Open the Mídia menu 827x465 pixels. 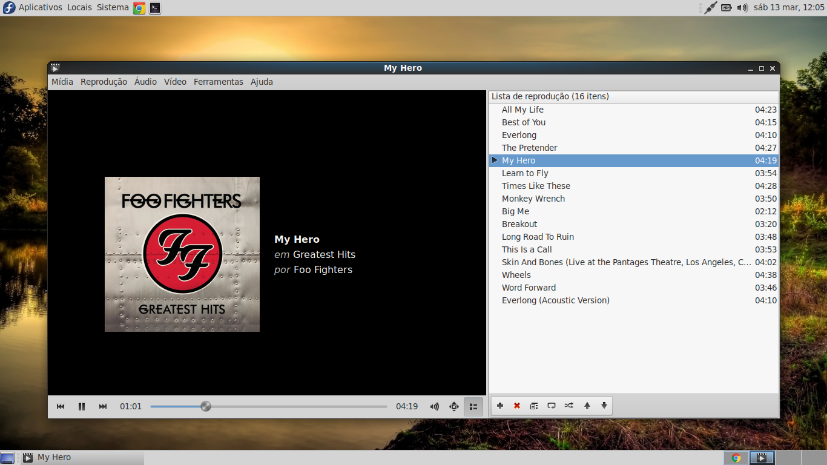[x=62, y=82]
